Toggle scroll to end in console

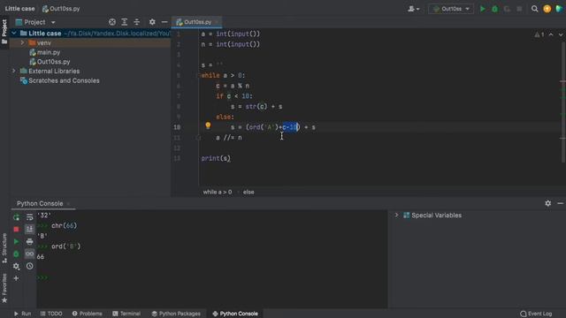[x=29, y=230]
